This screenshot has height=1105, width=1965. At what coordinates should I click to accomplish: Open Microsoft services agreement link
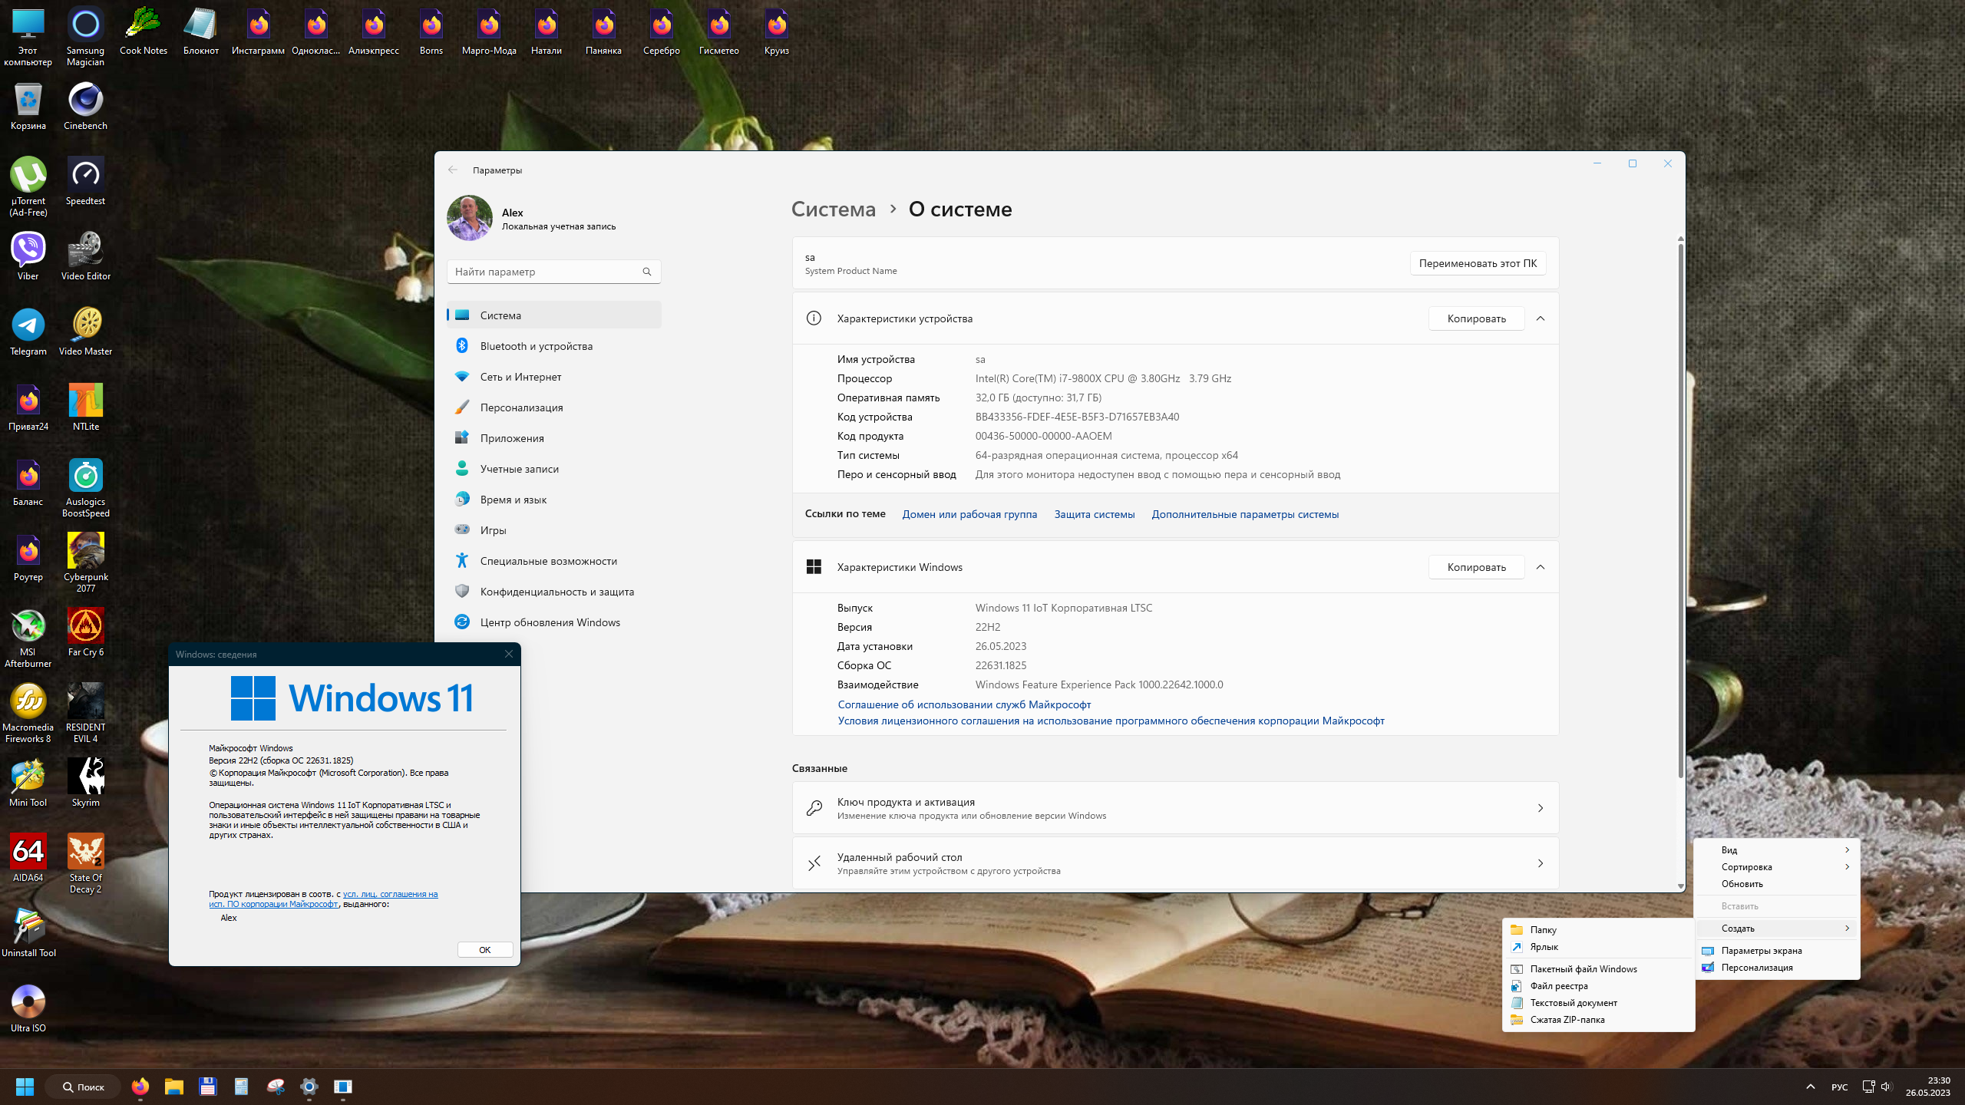(964, 704)
